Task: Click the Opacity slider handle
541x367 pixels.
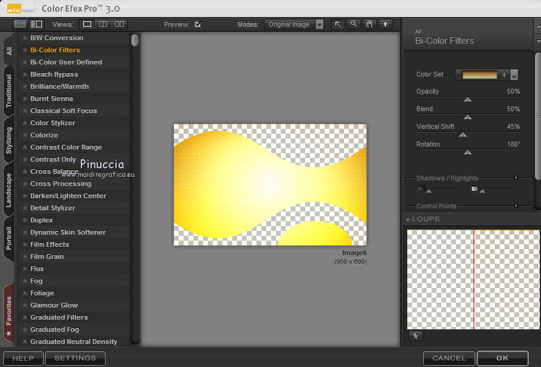Action: 467,100
